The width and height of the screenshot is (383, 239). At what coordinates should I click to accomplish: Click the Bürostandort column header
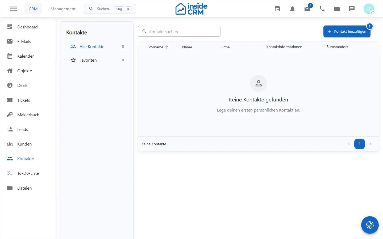pos(337,47)
